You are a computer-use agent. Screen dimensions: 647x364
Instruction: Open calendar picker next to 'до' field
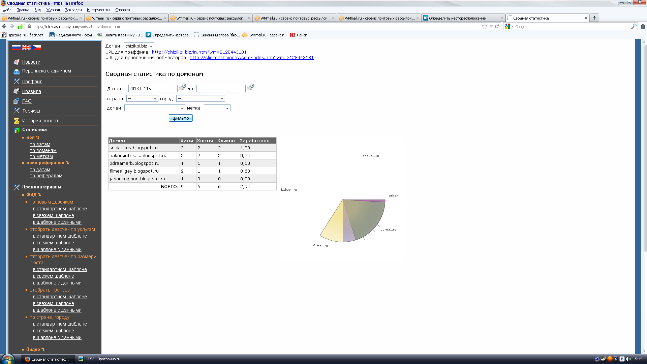click(x=250, y=87)
